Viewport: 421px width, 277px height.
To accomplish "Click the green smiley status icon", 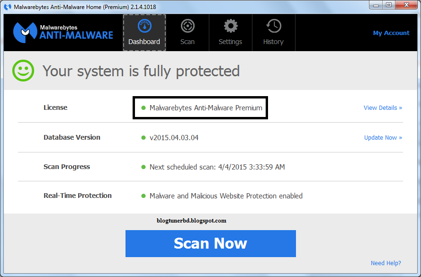I will click(x=23, y=71).
